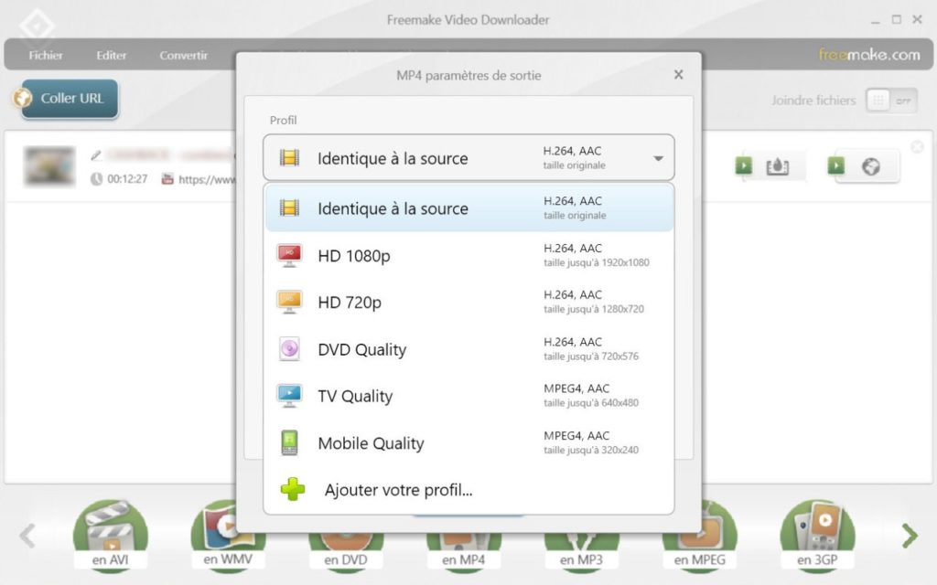Image resolution: width=937 pixels, height=585 pixels.
Task: Open the Editer menu
Action: (111, 56)
